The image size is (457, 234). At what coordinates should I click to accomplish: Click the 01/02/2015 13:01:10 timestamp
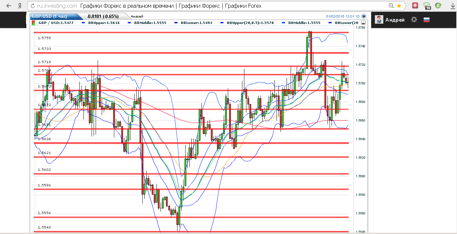(x=343, y=16)
